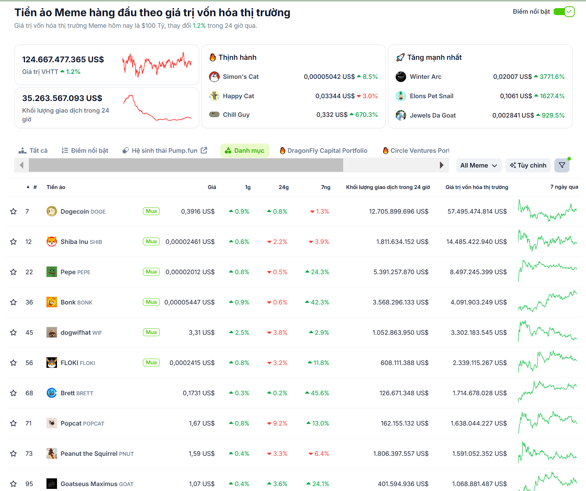The image size is (586, 491).
Task: Star Brett as favorite
Action: [13, 393]
